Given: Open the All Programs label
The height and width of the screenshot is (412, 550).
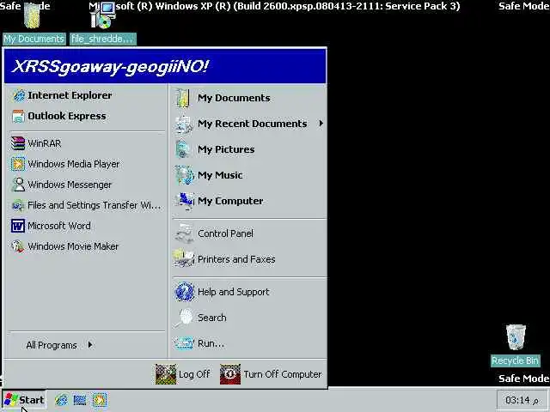Looking at the screenshot, I should coord(52,345).
